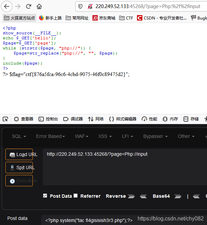Activate the element picker tool in devtools
Viewport: 207px width, 225px height.
(5, 119)
